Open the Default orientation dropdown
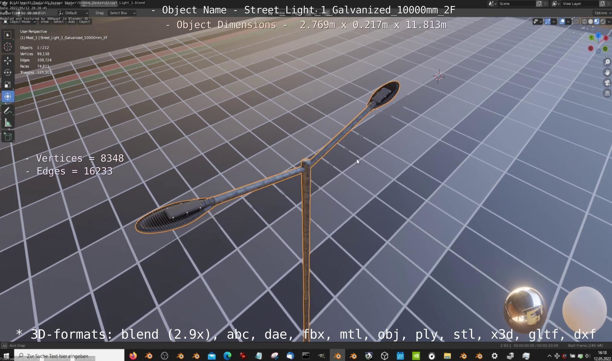 tap(73, 13)
